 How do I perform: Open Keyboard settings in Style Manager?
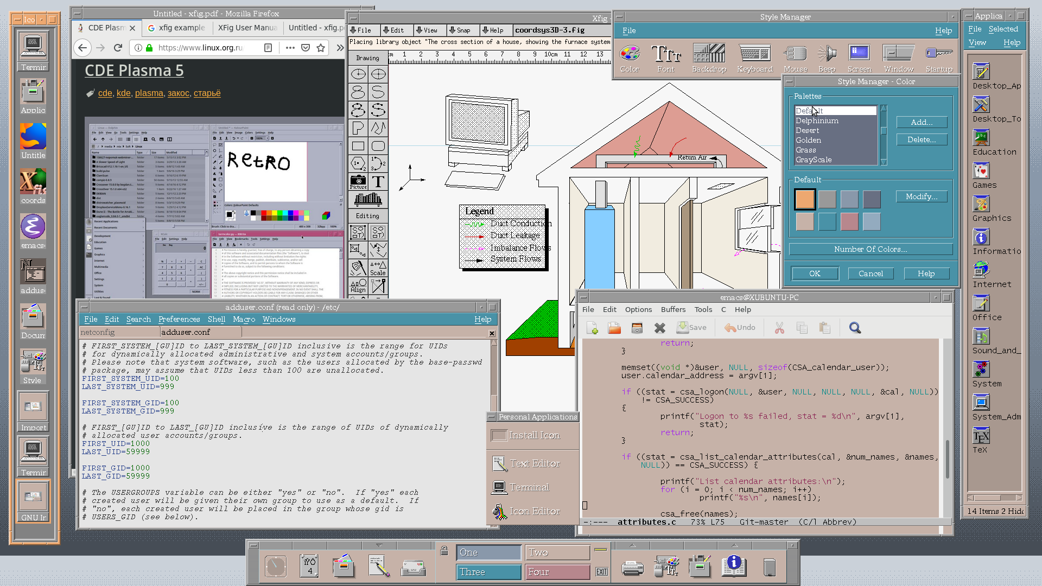point(754,59)
